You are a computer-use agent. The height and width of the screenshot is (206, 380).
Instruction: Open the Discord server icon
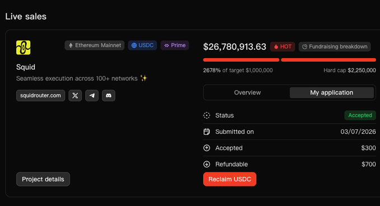tap(109, 96)
